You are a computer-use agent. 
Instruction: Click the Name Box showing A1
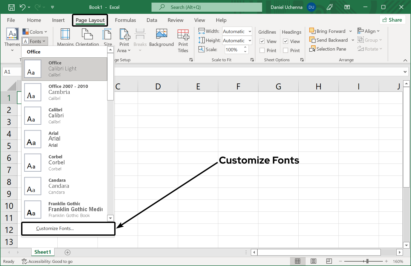[12, 72]
